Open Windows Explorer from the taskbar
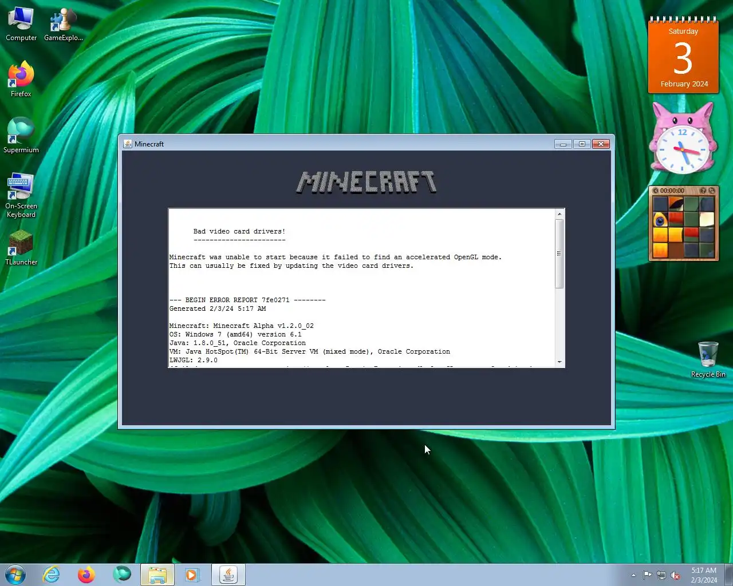The width and height of the screenshot is (733, 586). 157,575
